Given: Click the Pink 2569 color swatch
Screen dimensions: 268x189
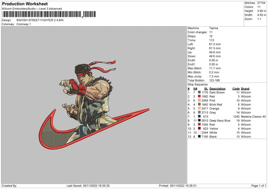Looking at the screenshot, I should click(199, 100).
